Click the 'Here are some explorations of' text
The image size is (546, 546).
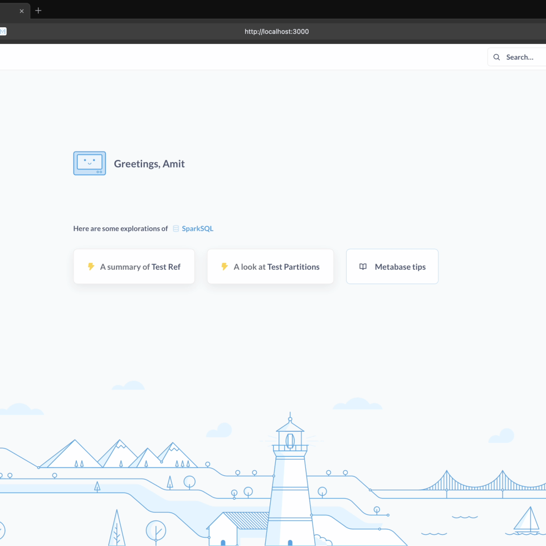coord(120,228)
